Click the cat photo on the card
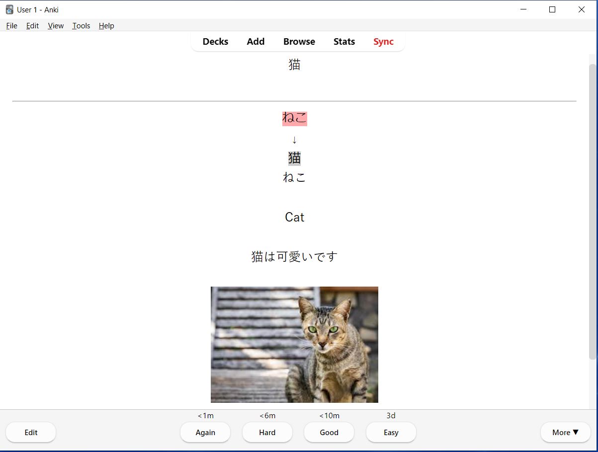This screenshot has width=598, height=452. [x=294, y=345]
